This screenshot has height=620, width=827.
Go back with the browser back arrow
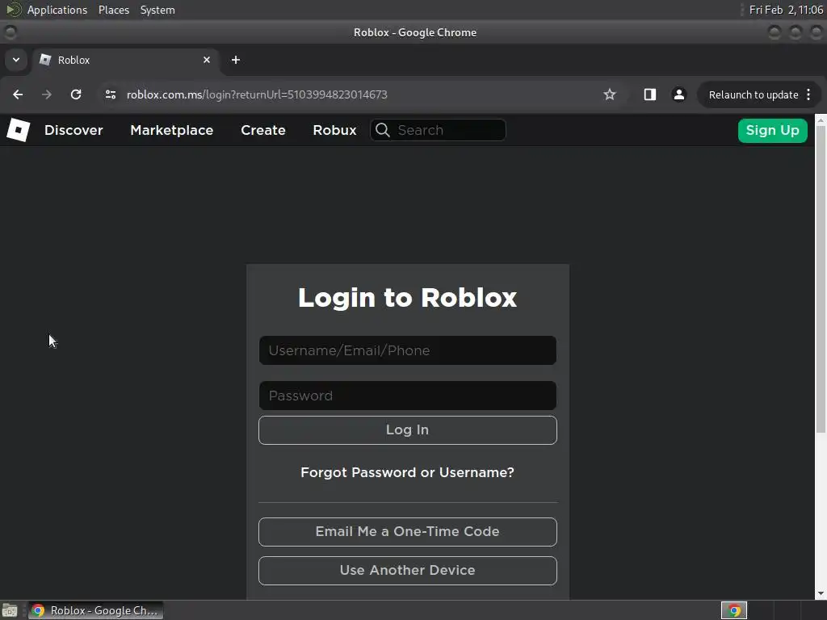point(18,94)
